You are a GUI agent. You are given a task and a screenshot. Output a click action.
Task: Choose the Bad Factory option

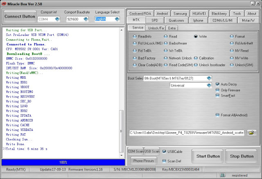tap(144, 58)
